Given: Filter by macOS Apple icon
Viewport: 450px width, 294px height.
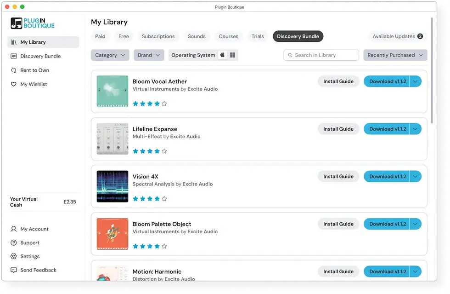Looking at the screenshot, I should [x=222, y=55].
